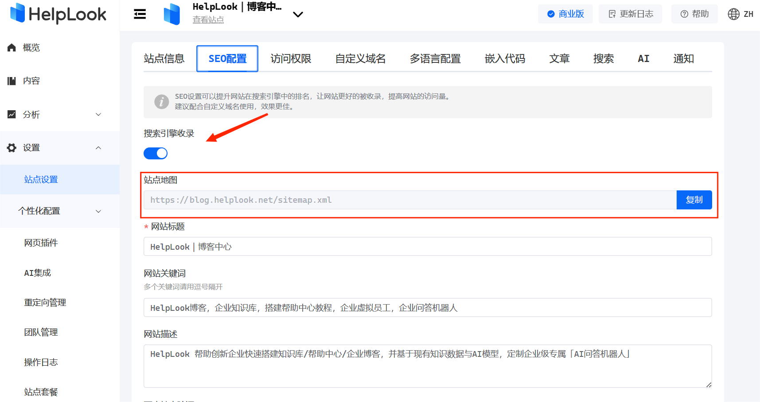Switch to 搜索 tab
The image size is (760, 402).
(604, 58)
